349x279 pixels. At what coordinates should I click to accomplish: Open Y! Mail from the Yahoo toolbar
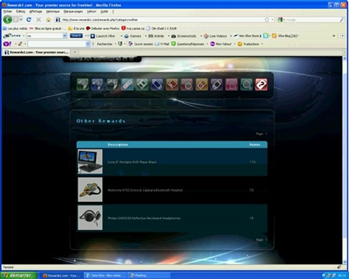coord(162,44)
